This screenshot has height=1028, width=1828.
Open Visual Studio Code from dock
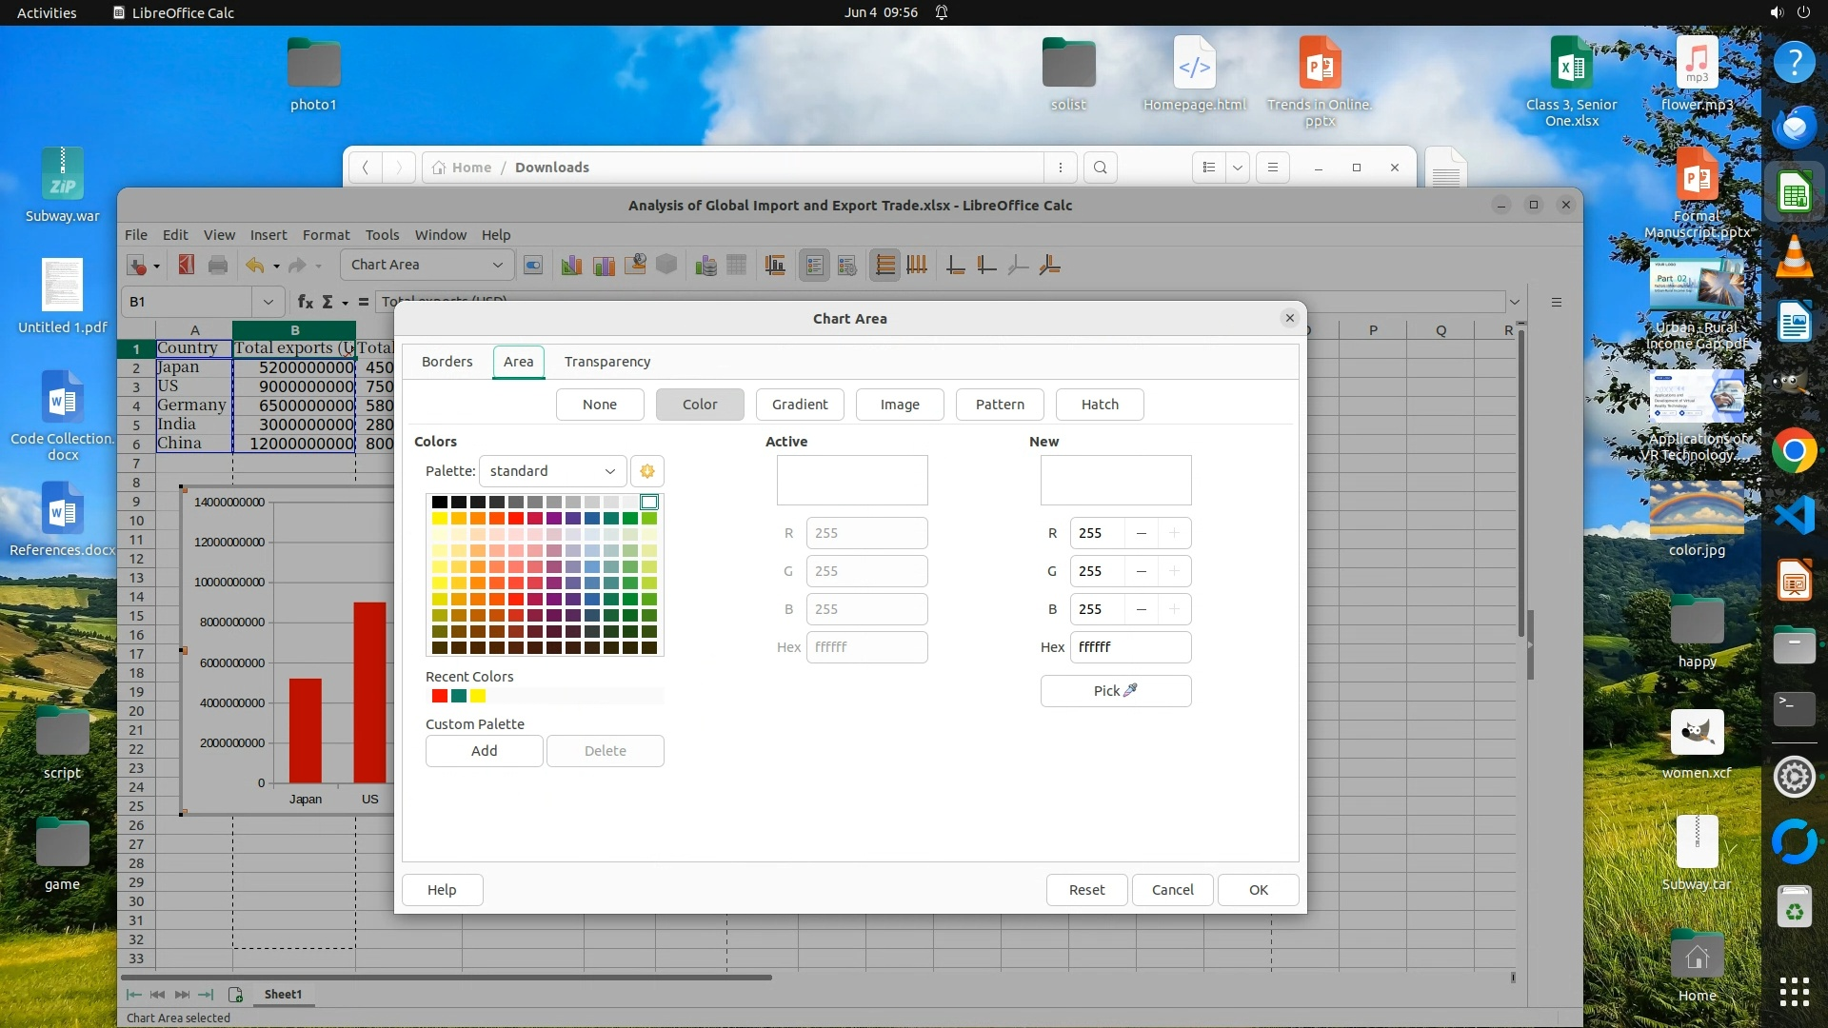(1794, 516)
